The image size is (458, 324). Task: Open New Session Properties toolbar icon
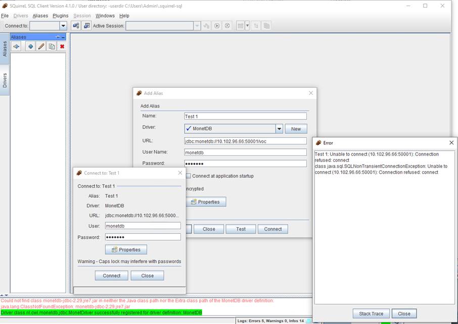point(87,26)
